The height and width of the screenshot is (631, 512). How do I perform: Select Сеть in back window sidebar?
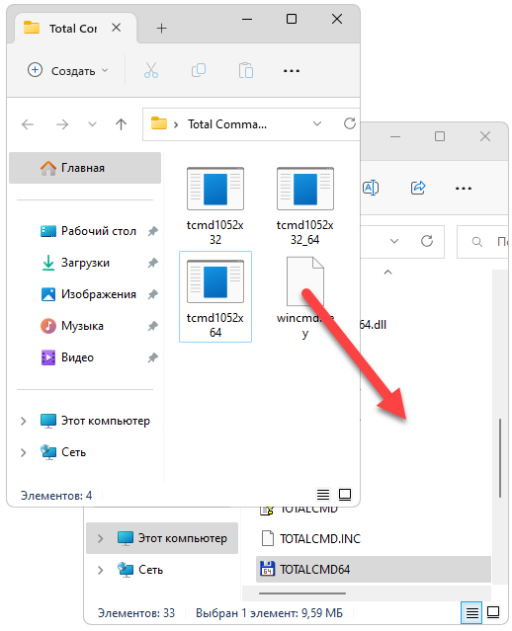point(140,570)
